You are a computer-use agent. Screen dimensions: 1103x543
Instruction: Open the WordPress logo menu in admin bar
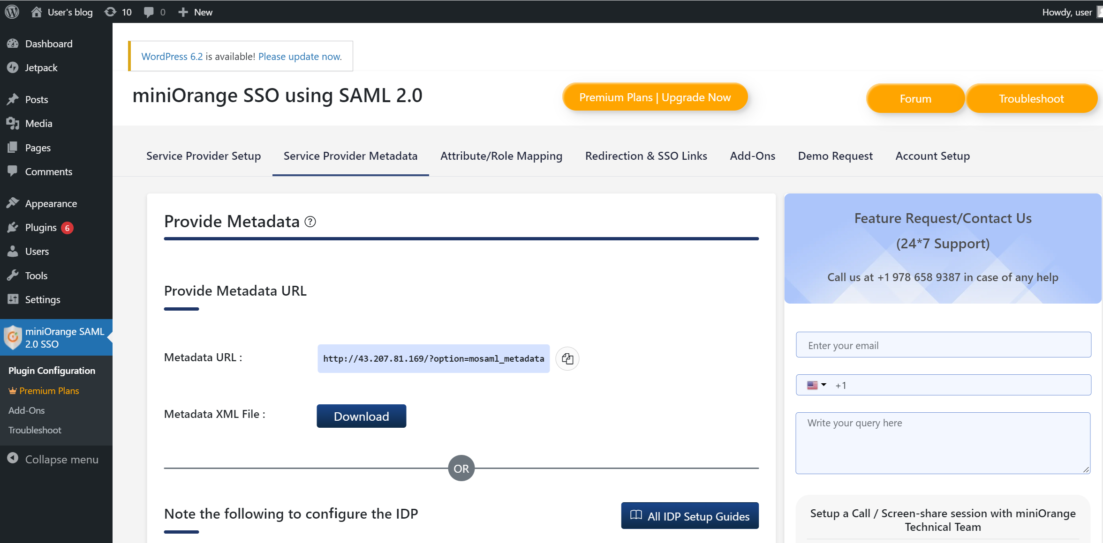coord(11,12)
